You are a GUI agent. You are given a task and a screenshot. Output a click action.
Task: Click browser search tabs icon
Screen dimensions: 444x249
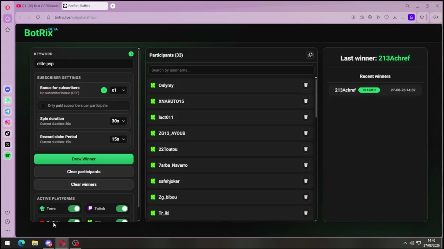click(x=408, y=6)
